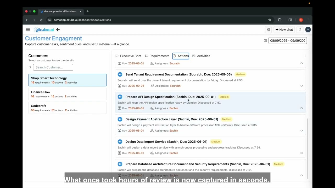Screen dimensions: 335x188
Task: Click Zoom icon for Design Data Import Service
Action: [120, 142]
